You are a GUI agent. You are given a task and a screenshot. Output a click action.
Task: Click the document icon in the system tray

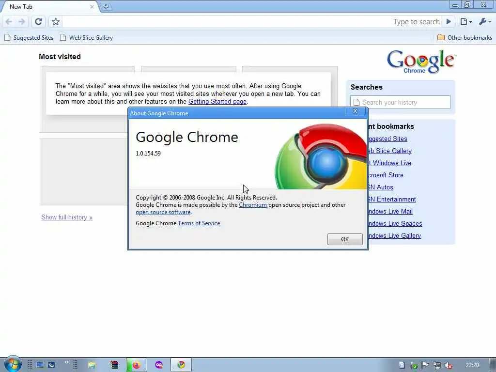pos(402,365)
